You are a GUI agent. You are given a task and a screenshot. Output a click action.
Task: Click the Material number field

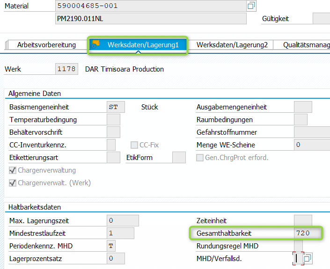point(150,6)
